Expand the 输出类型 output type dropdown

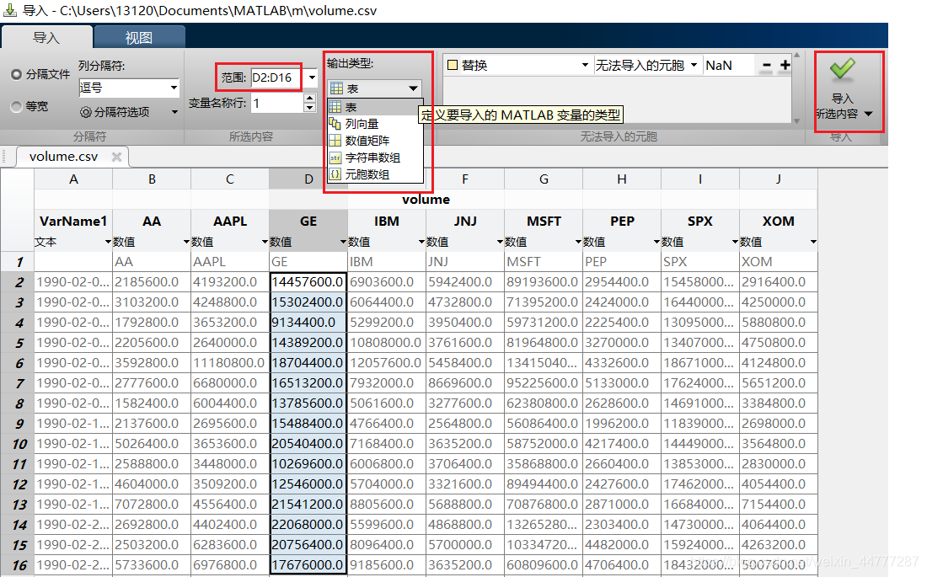point(374,88)
